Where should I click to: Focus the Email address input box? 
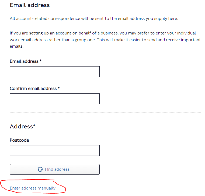point(55,72)
